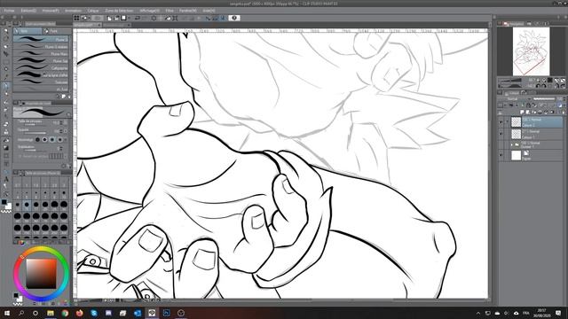Image resolution: width=568 pixels, height=319 pixels.
Task: Switch to the Stylo sub tool tab
Action: (x=28, y=31)
